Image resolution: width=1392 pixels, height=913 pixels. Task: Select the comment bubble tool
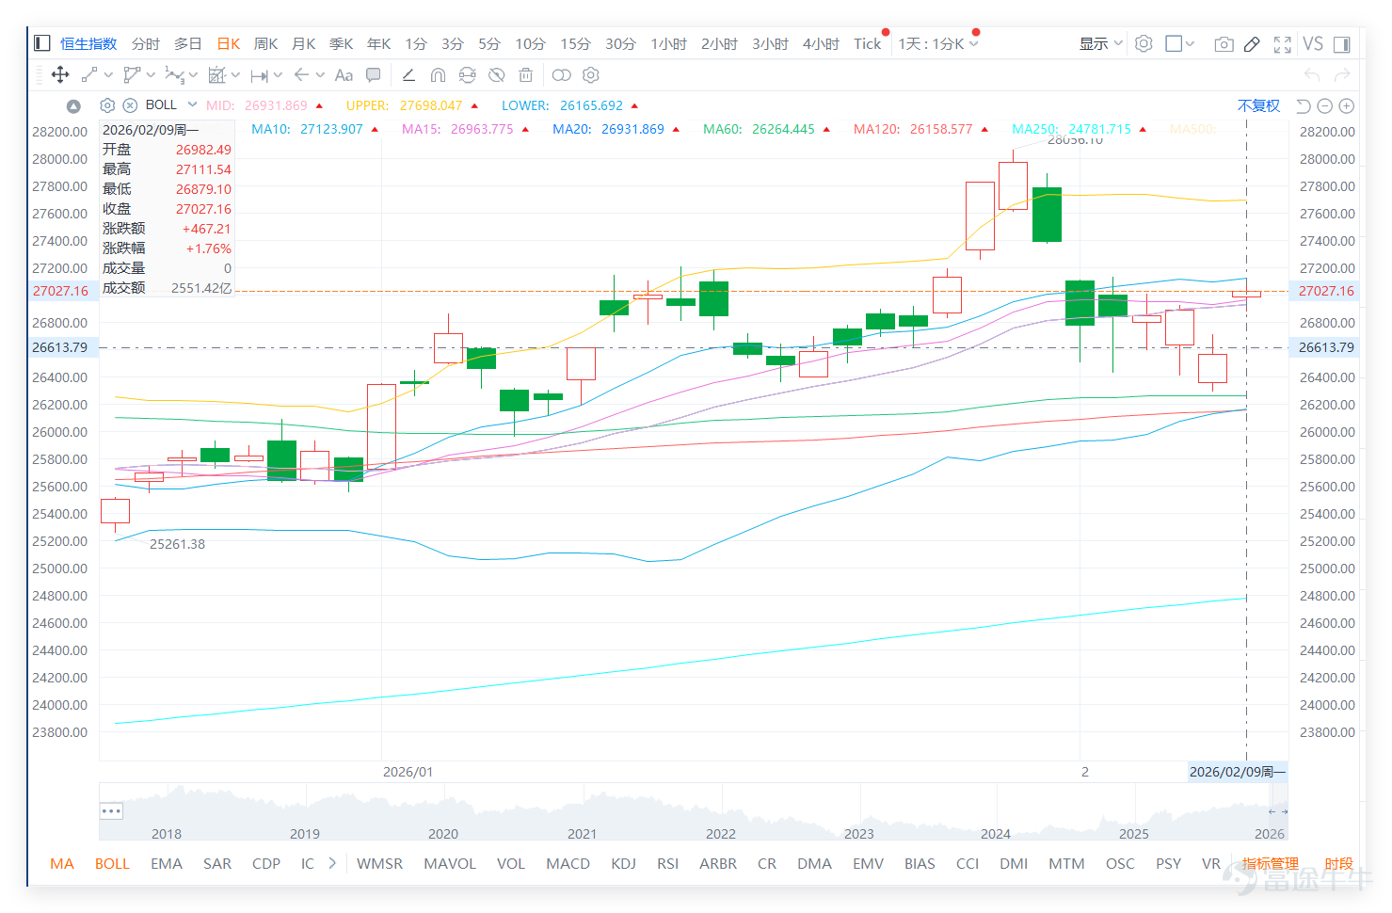coord(374,74)
